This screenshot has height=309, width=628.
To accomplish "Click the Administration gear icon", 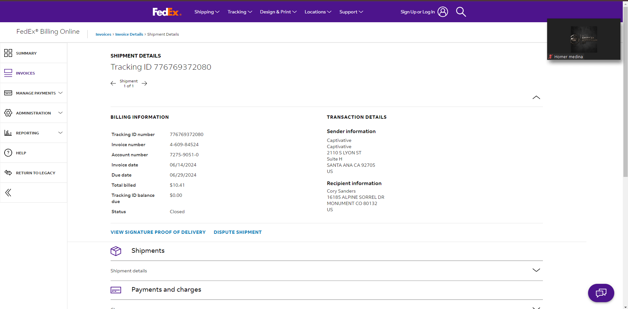I will (8, 113).
